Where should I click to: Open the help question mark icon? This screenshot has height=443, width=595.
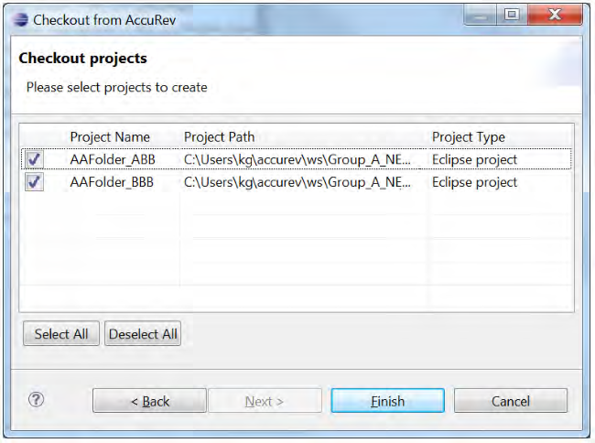tap(37, 400)
